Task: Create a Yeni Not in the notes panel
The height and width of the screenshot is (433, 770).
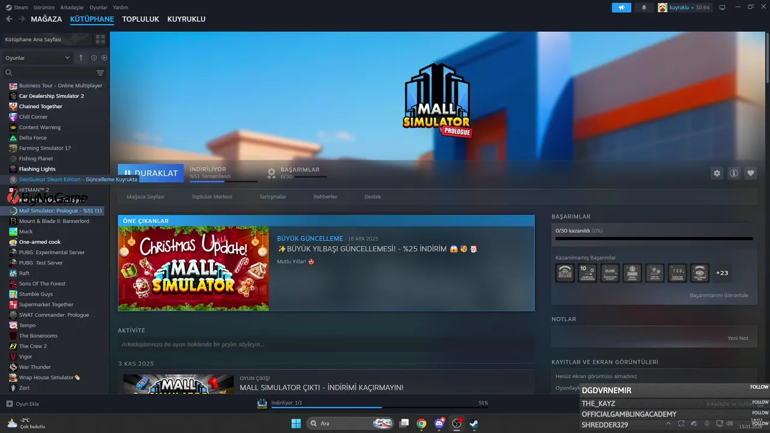Action: pos(738,338)
